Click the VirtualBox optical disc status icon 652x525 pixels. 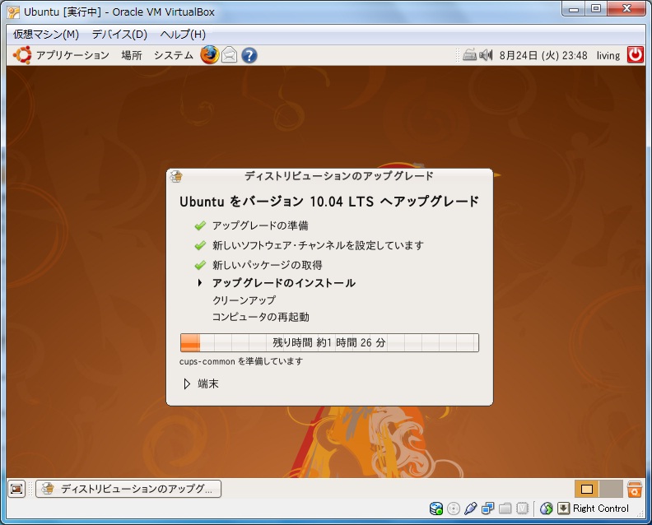(x=454, y=509)
